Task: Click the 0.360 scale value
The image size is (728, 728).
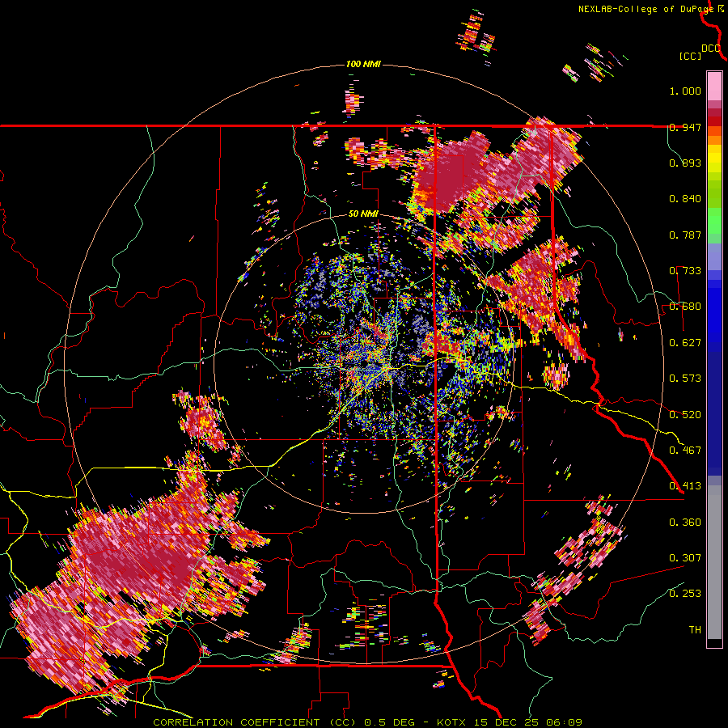Action: [x=685, y=523]
